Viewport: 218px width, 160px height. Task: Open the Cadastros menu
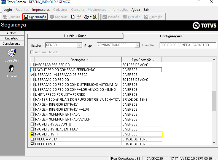click(x=60, y=10)
